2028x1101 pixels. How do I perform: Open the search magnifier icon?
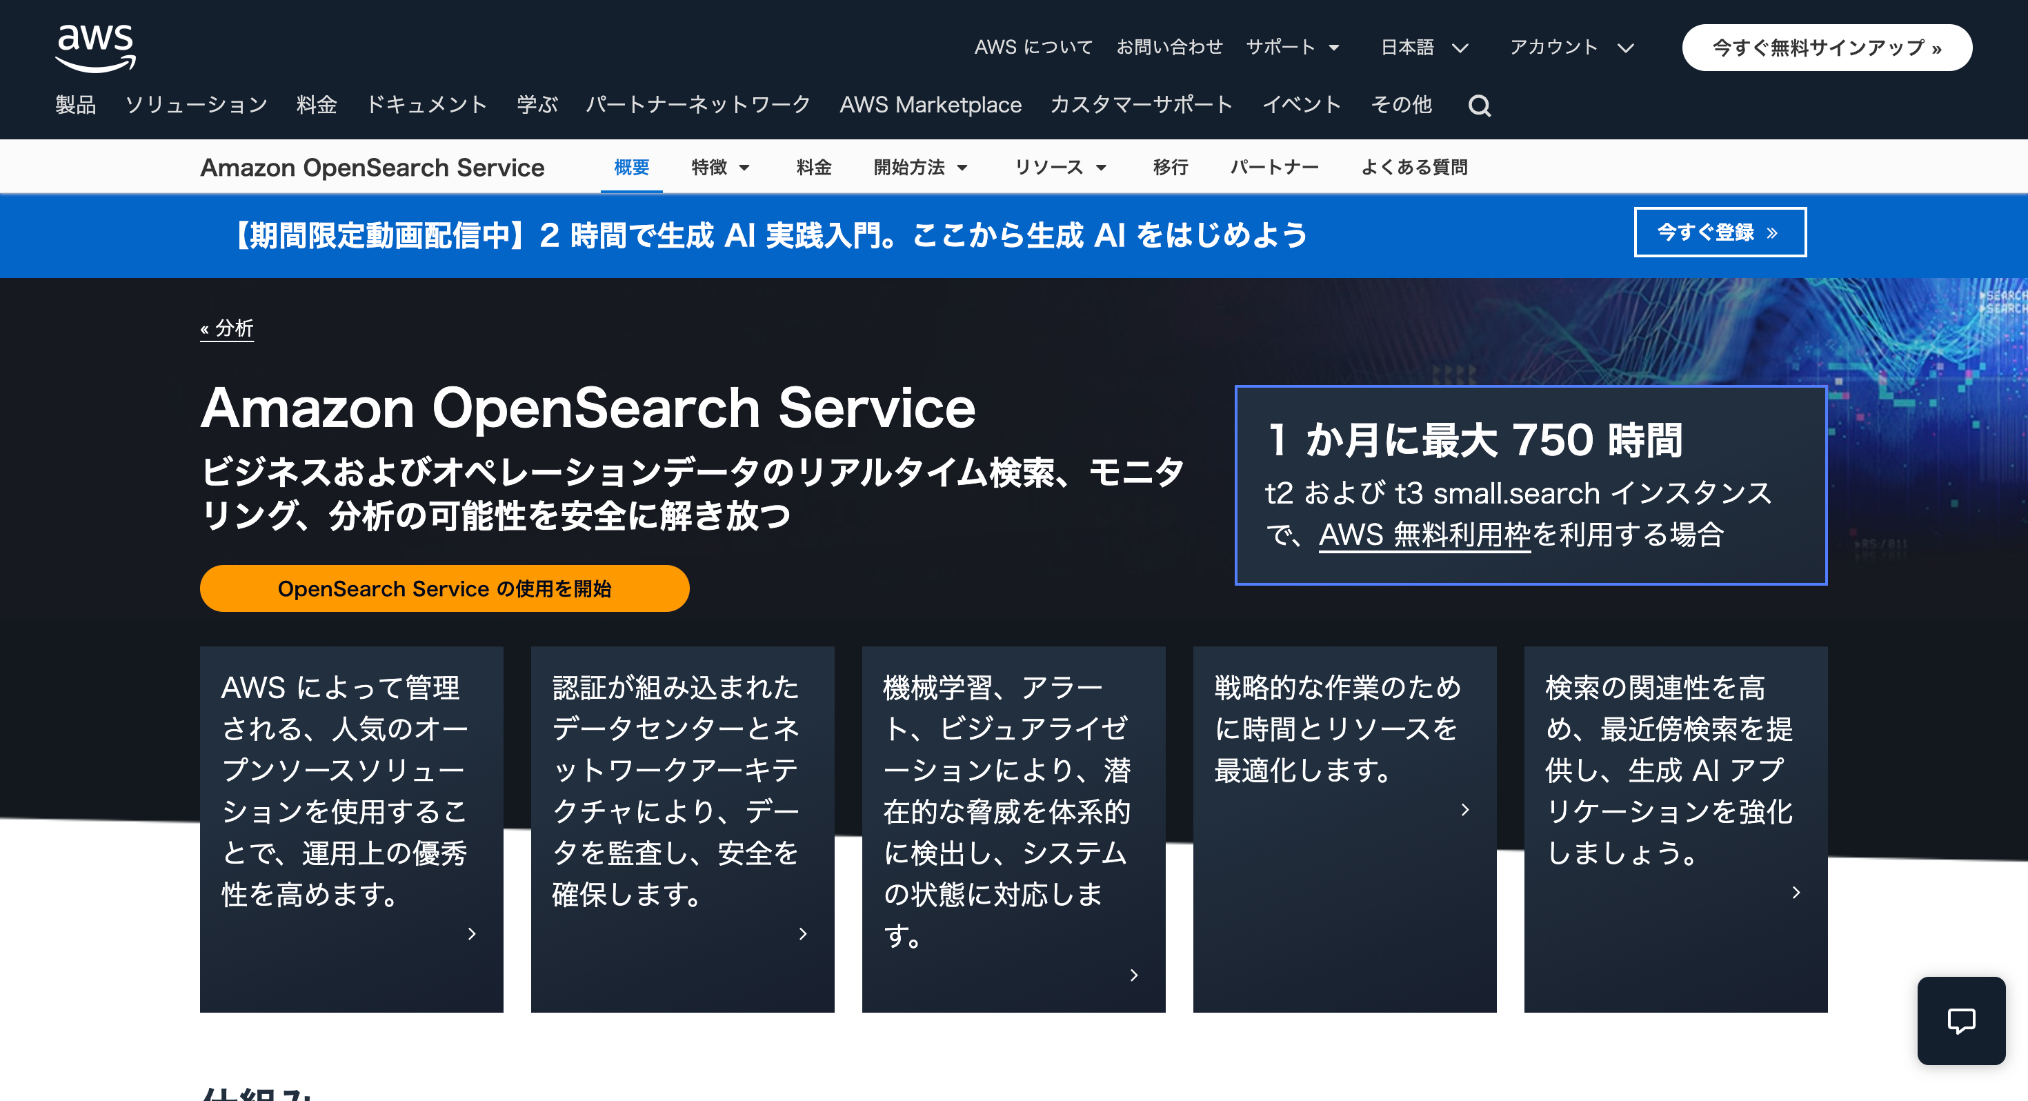click(1480, 106)
